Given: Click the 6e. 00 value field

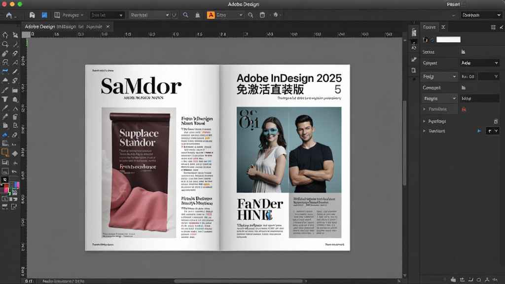Looking at the screenshot, I should coord(468,76).
